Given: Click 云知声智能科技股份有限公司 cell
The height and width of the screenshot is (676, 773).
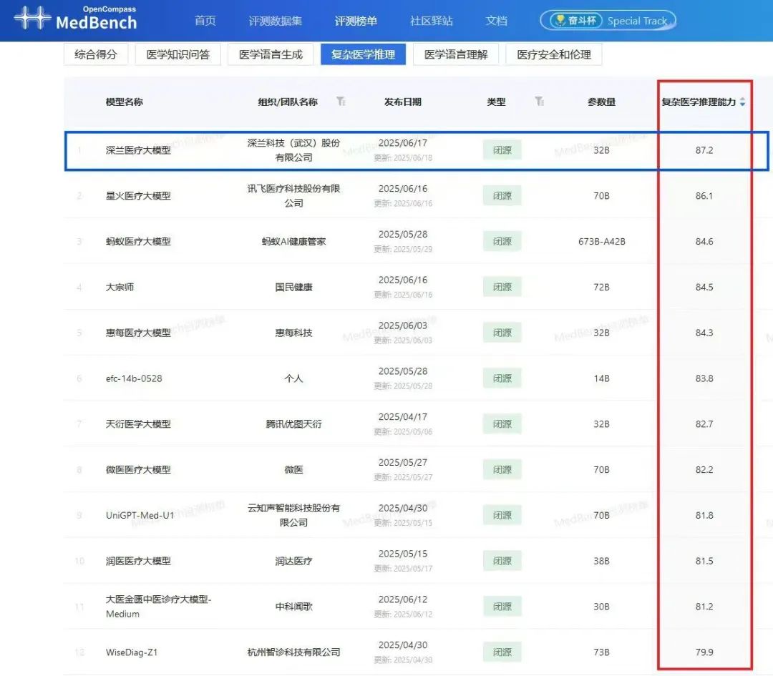Looking at the screenshot, I should coord(294,515).
